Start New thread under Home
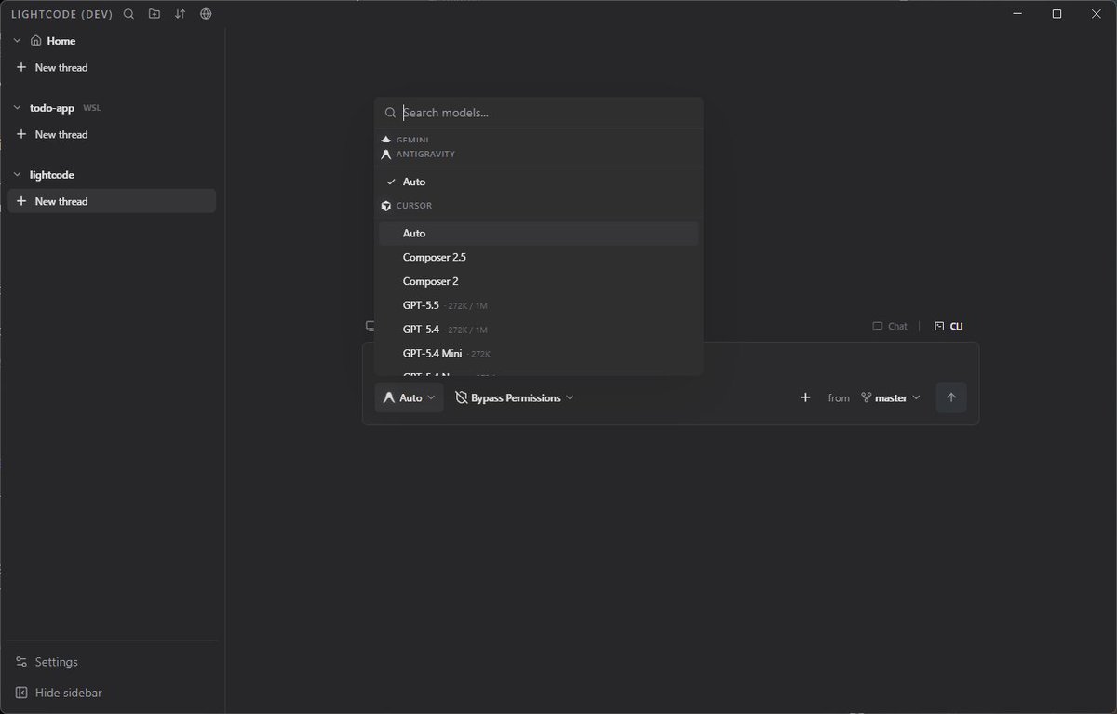 point(112,67)
